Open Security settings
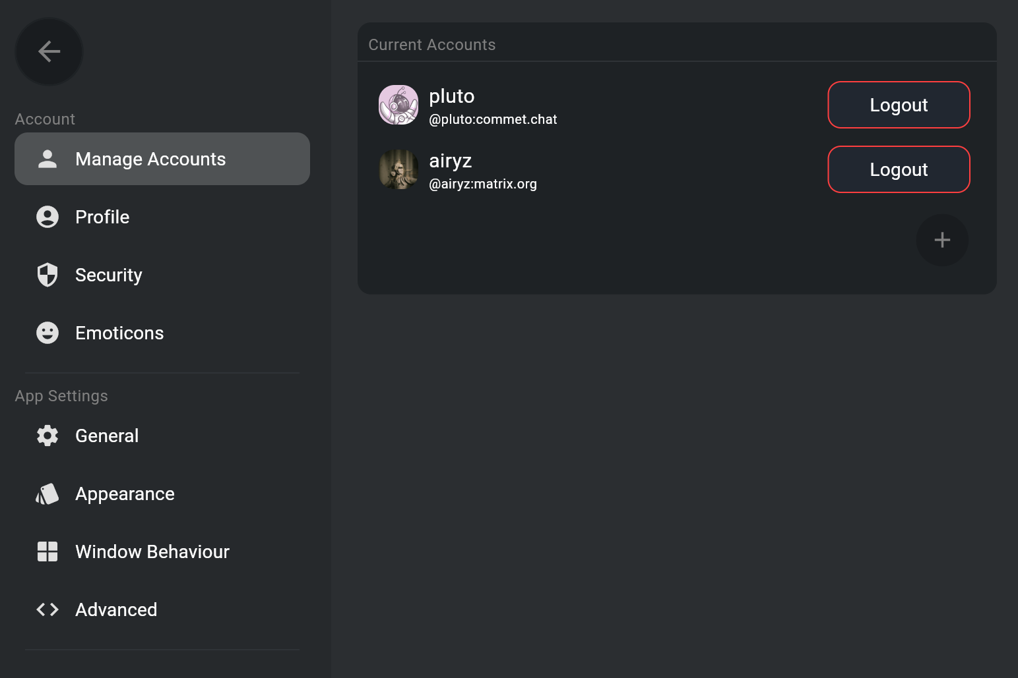 109,275
